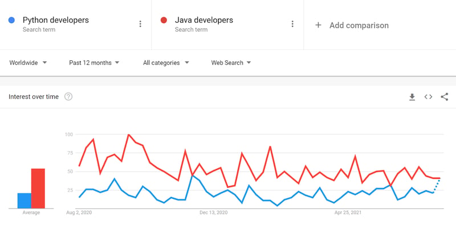The height and width of the screenshot is (242, 456).
Task: Click the red line's highest peak at 100
Action: click(x=129, y=135)
